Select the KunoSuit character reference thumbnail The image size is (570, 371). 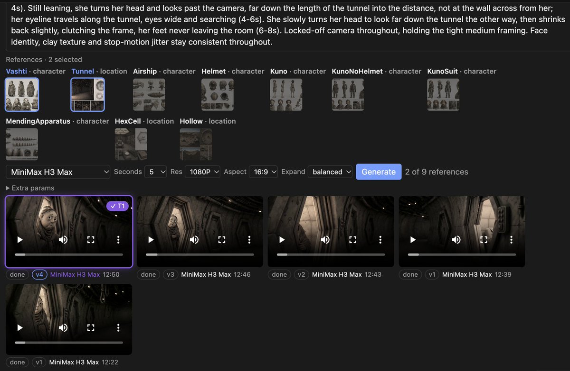point(443,94)
